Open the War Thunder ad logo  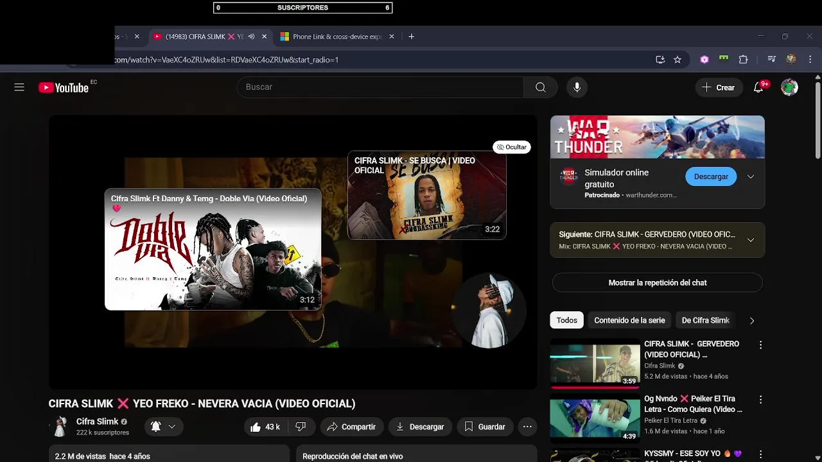[x=569, y=177]
